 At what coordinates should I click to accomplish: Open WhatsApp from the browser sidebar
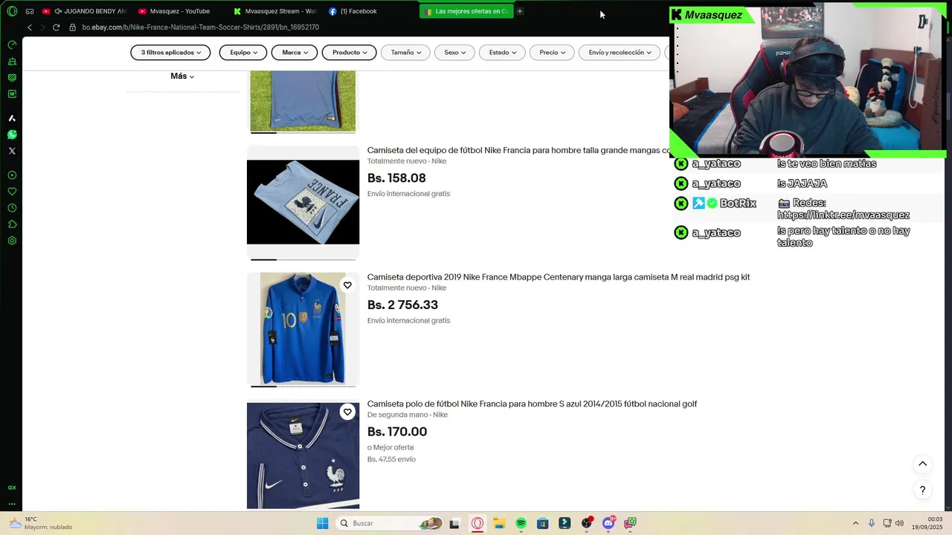[12, 134]
